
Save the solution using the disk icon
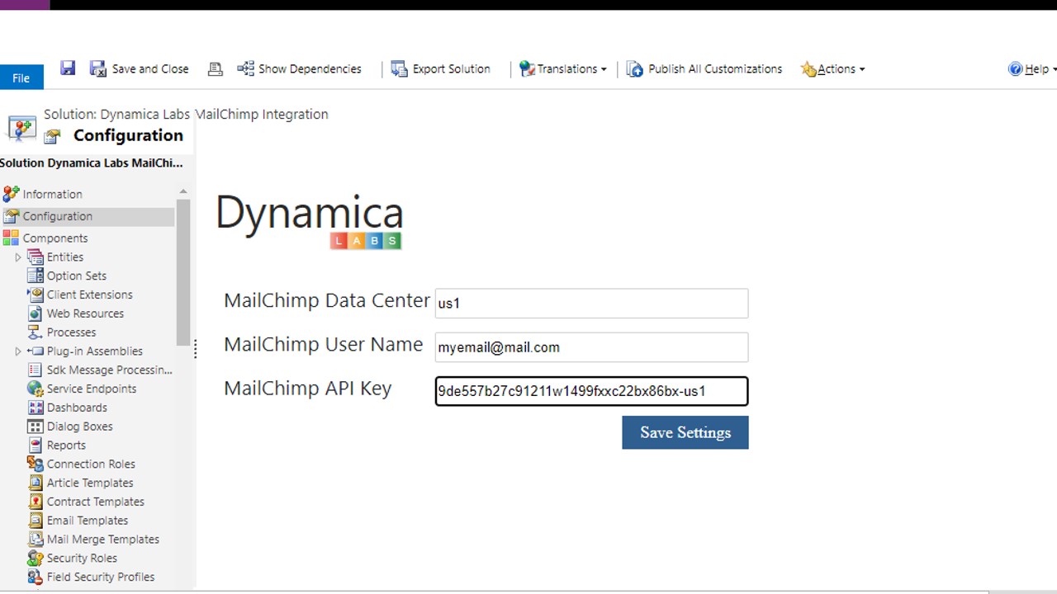[x=67, y=68]
